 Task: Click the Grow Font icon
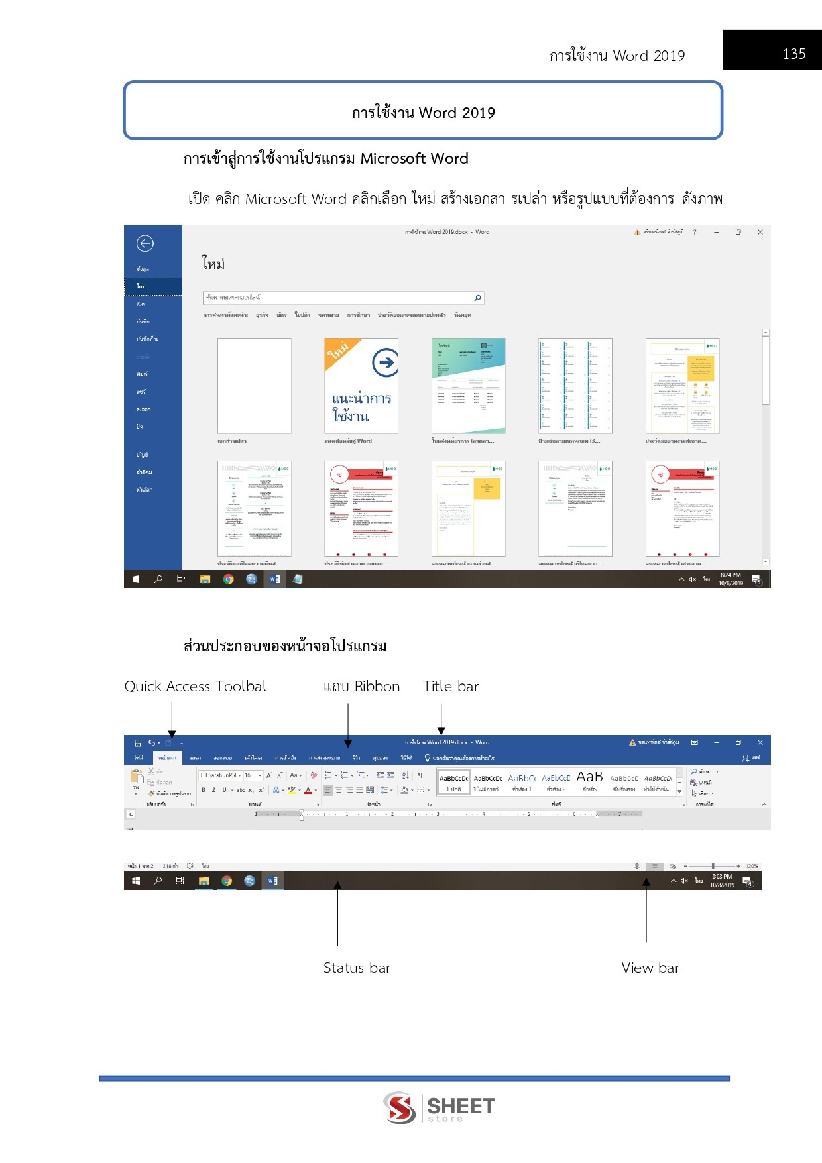click(x=269, y=775)
